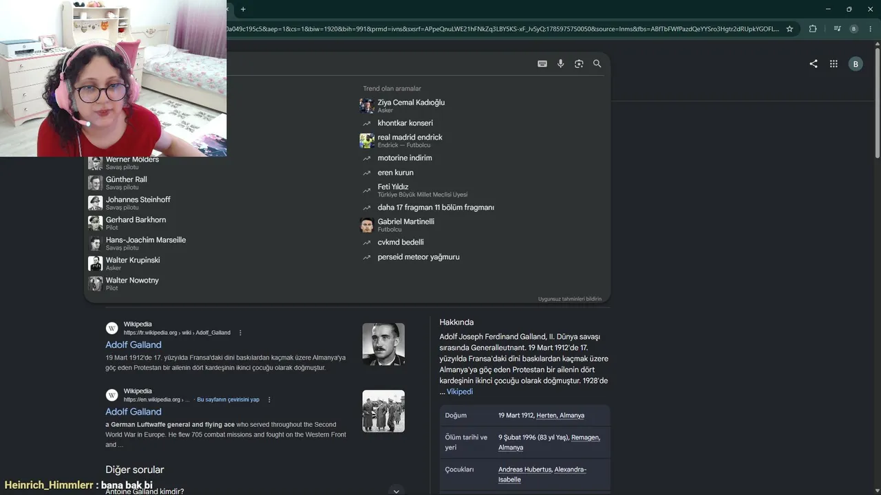Screen dimensions: 881x495
Task: Open the group photo thumbnail of the second result
Action: coord(383,411)
